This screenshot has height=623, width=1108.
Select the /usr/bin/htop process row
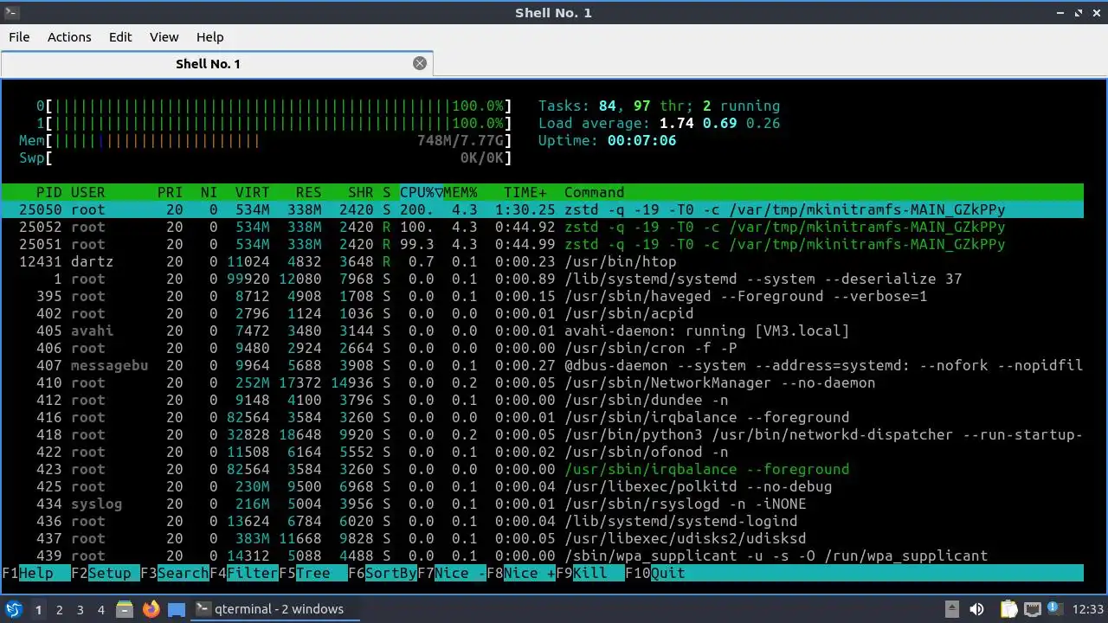[543, 261]
